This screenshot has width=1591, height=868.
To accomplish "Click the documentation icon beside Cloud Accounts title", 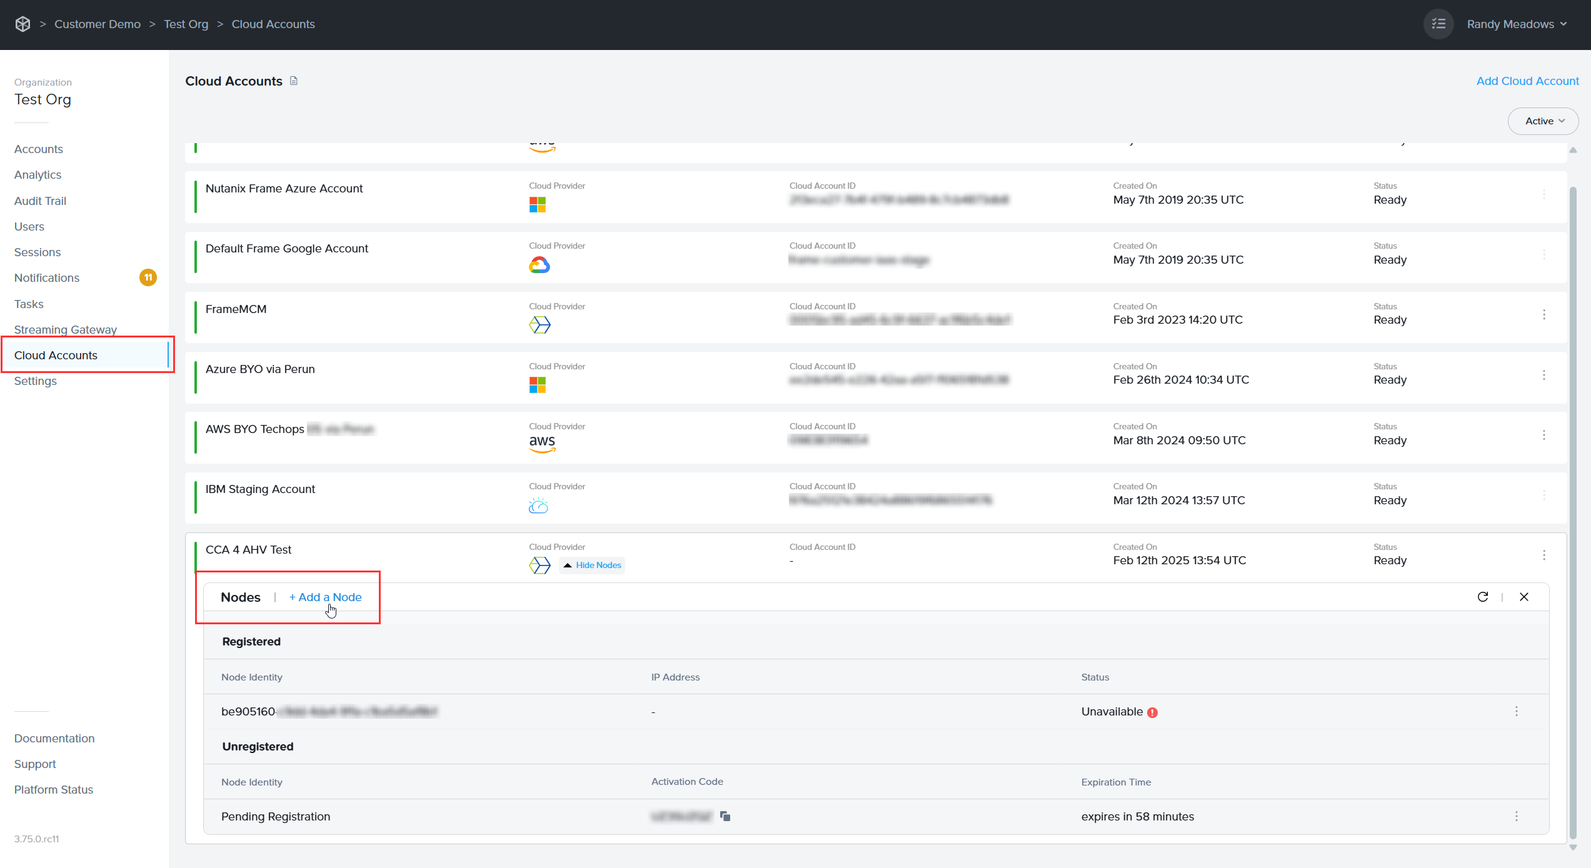I will pos(294,81).
